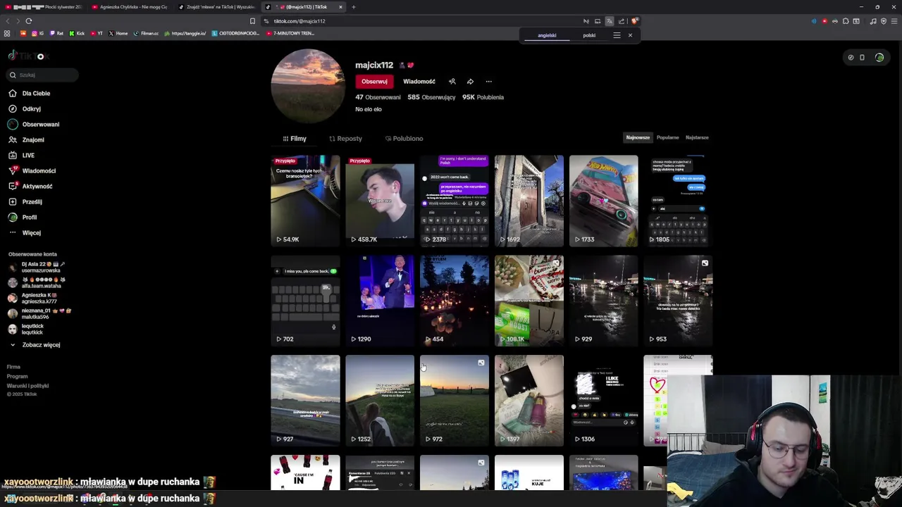The height and width of the screenshot is (507, 902).
Task: Click Program footer link
Action: 17,377
